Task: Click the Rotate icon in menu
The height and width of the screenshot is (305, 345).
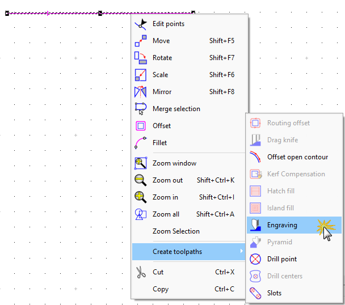Action: pos(140,58)
